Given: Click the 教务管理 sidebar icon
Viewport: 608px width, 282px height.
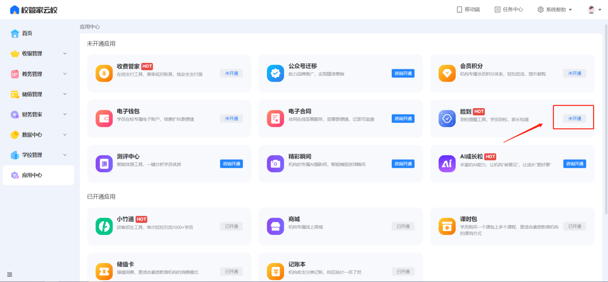Looking at the screenshot, I should (x=15, y=74).
